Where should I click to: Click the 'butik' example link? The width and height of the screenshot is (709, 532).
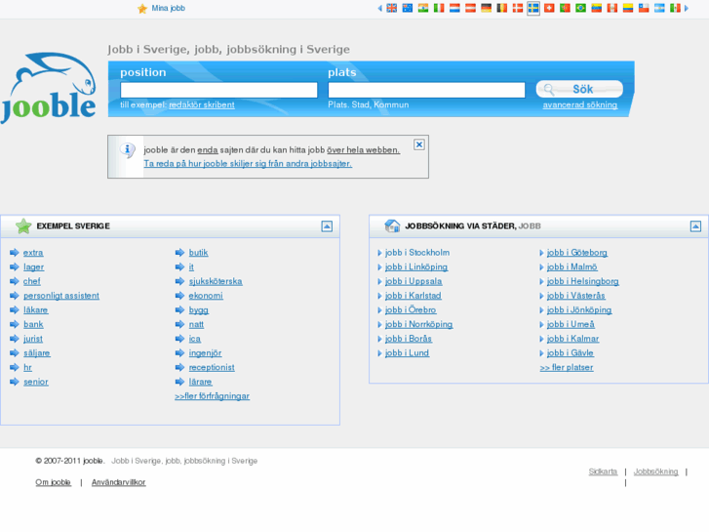pos(199,253)
